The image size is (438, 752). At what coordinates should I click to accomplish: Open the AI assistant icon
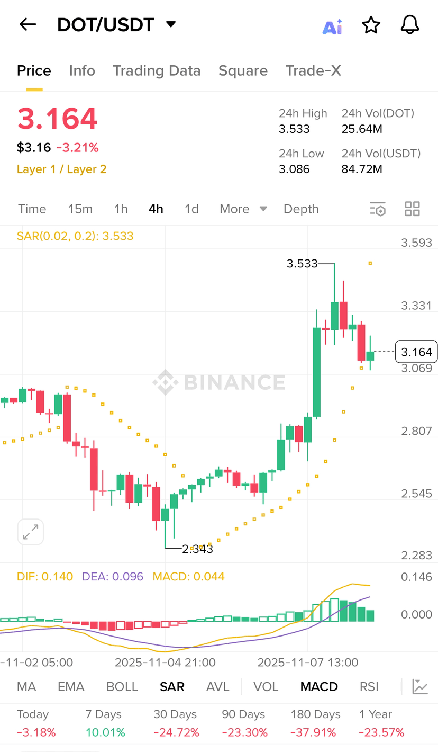tap(332, 26)
